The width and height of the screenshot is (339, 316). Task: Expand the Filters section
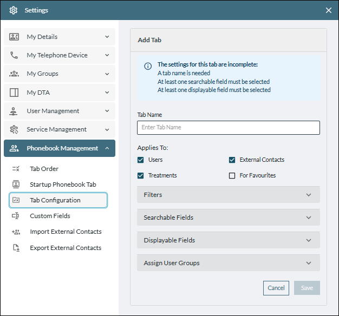pos(228,195)
